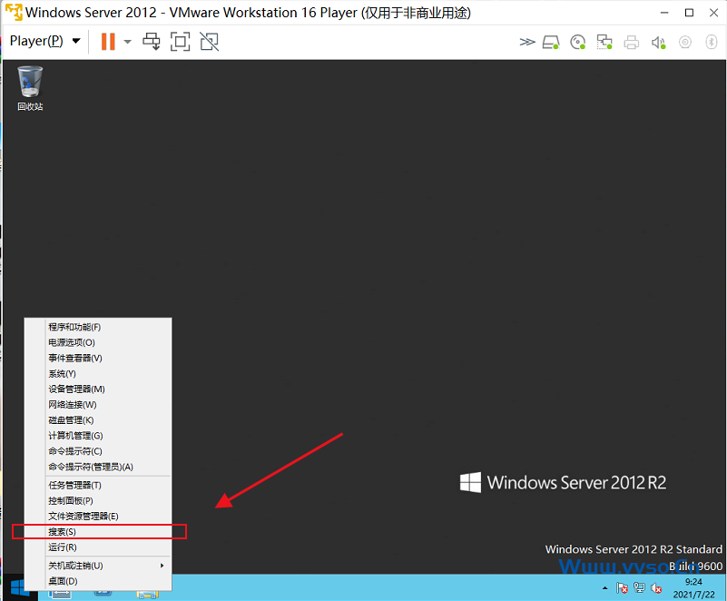Click the printer device icon
Viewport: 727px width, 601px height.
pos(632,42)
